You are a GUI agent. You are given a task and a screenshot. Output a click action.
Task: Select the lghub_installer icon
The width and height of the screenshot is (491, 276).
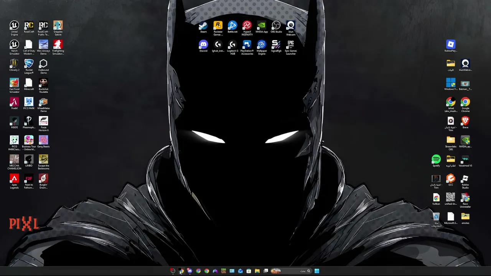(218, 46)
